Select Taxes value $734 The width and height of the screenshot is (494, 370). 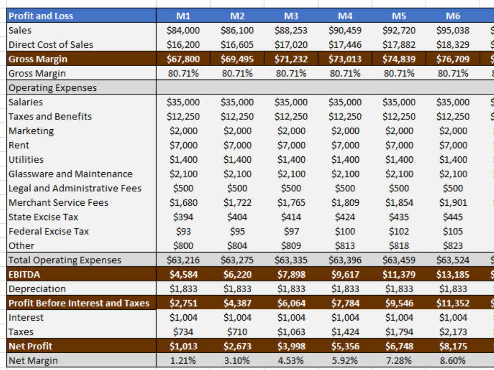tap(183, 332)
